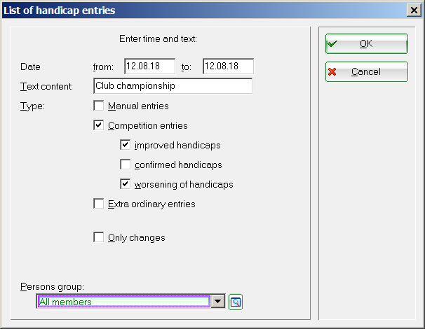
Task: Click the Date to input field
Action: coord(228,66)
